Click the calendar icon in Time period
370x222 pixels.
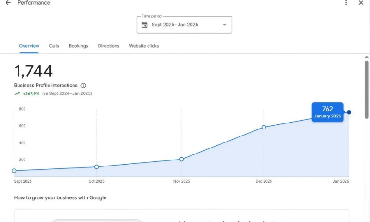[144, 25]
